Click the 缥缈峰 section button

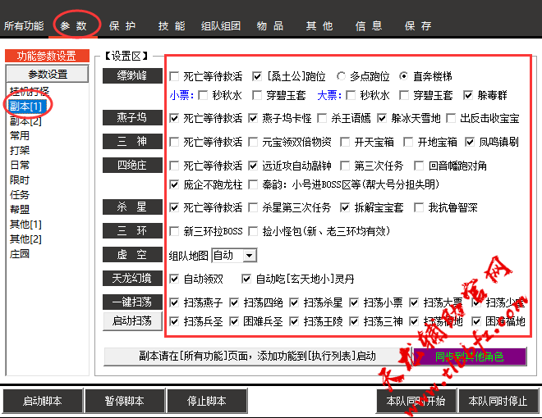[x=132, y=75]
